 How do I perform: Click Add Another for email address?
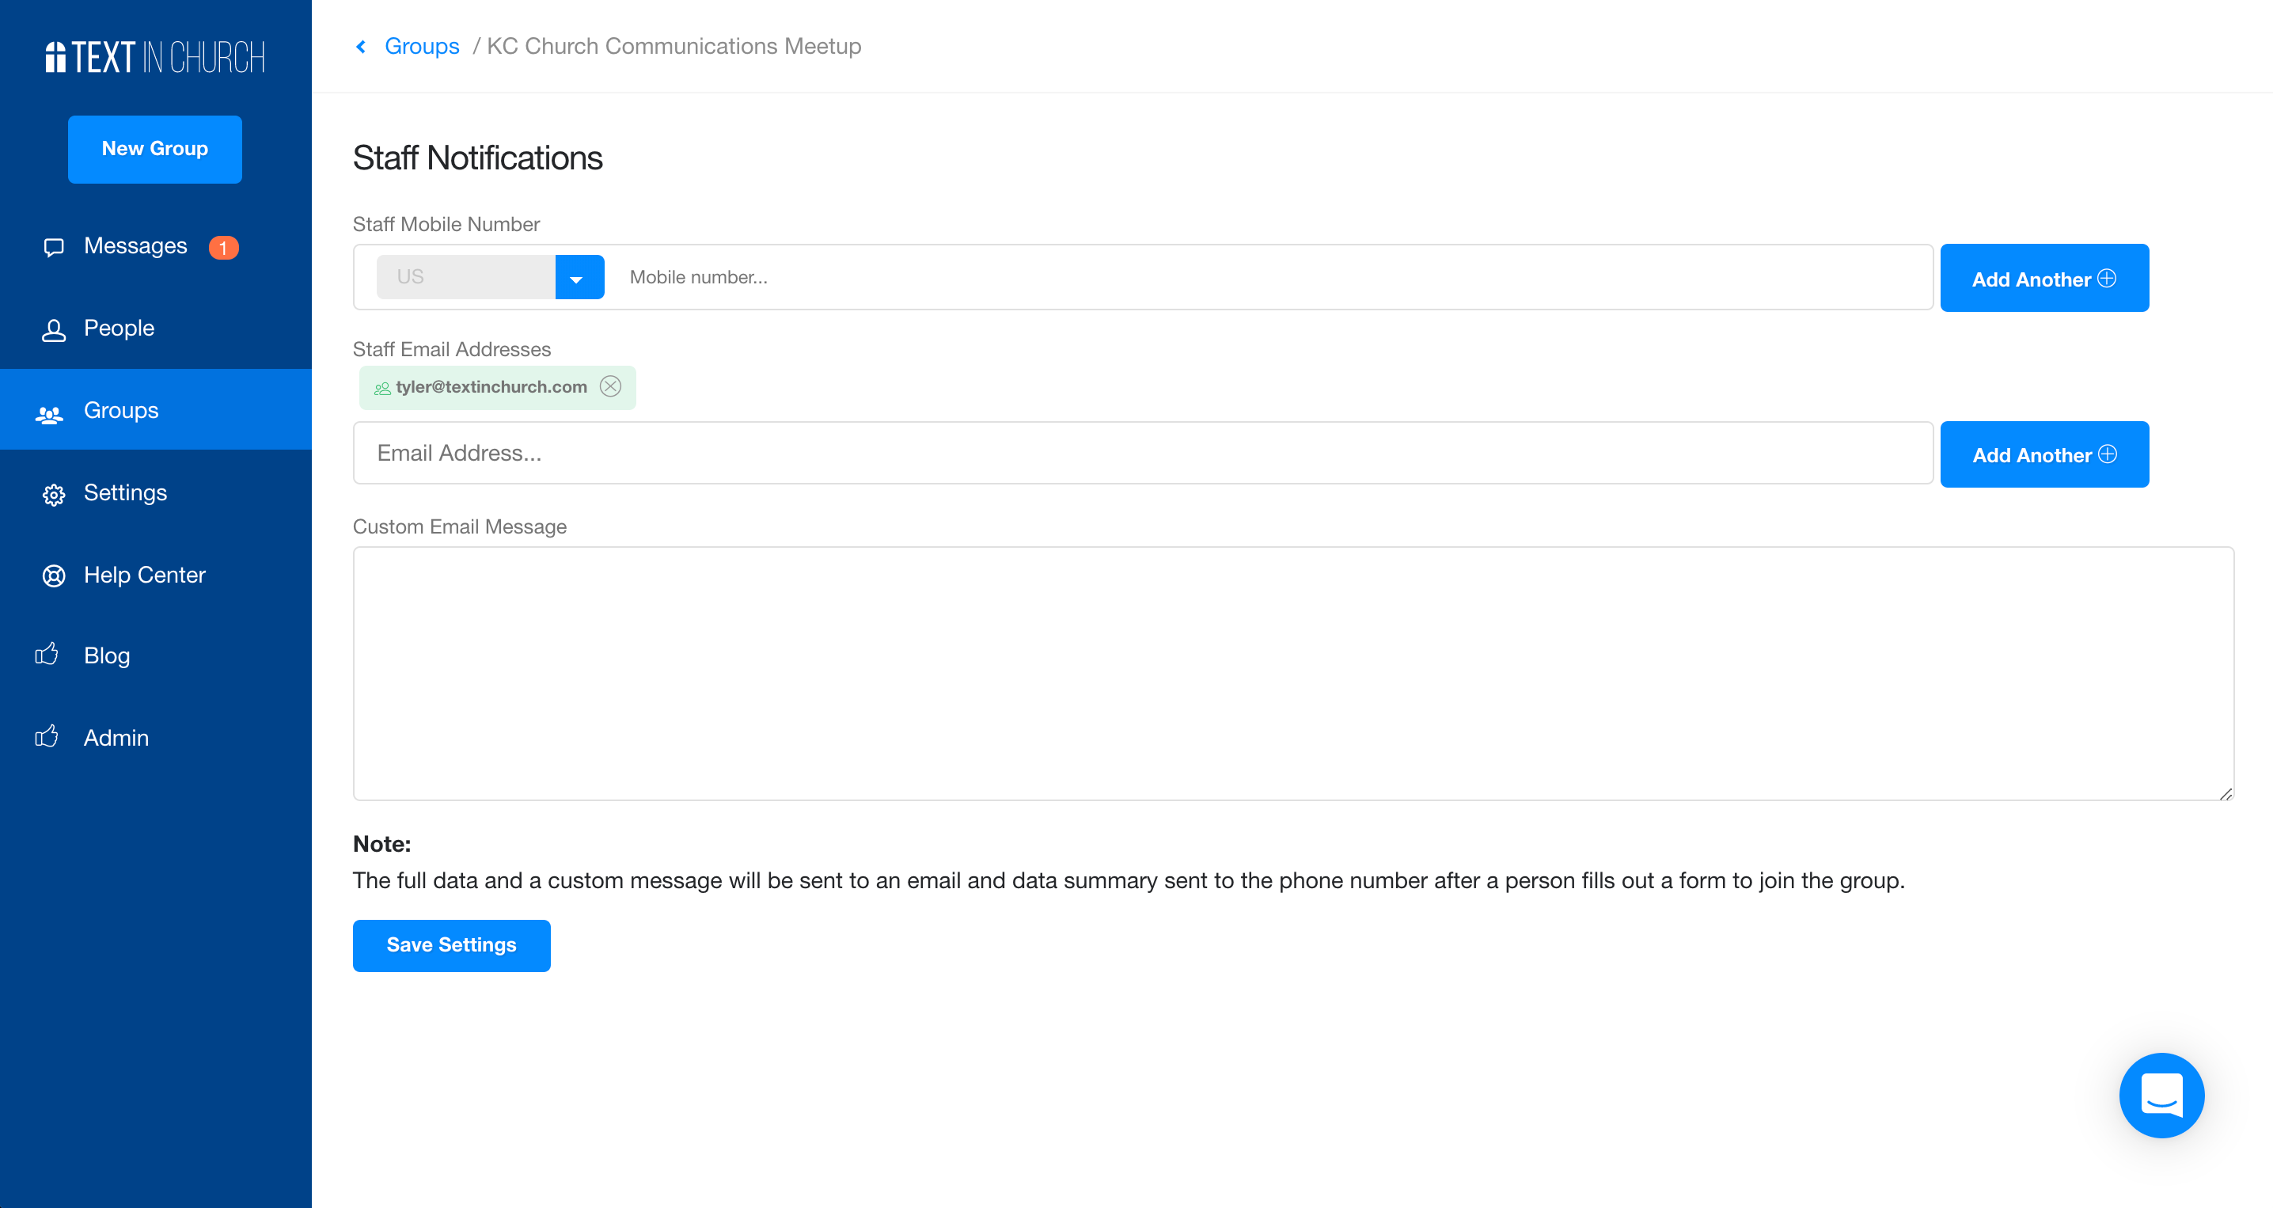click(x=2044, y=454)
